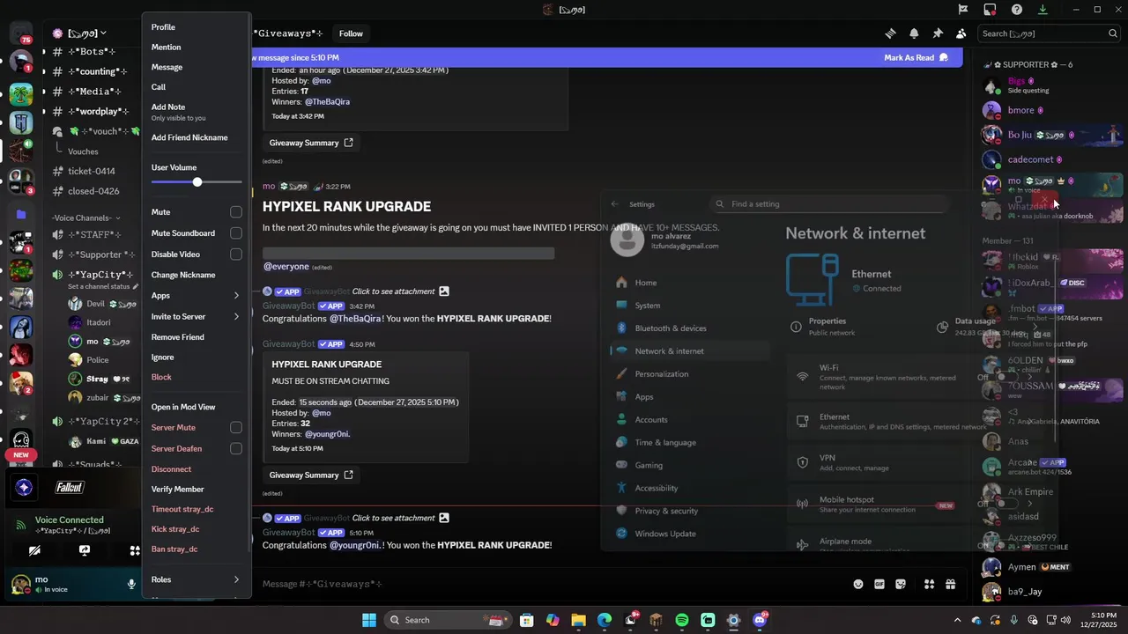
Task: Open the emoji picker in message bar
Action: [858, 584]
